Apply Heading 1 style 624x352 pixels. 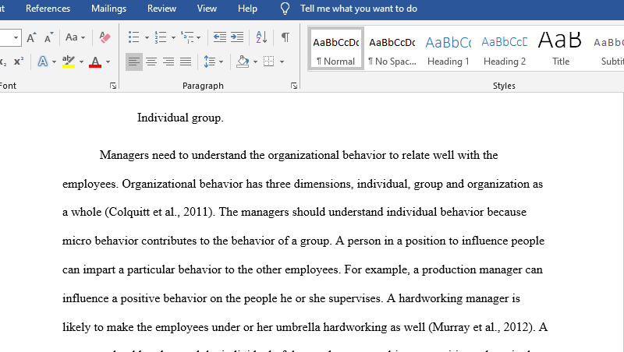point(448,49)
